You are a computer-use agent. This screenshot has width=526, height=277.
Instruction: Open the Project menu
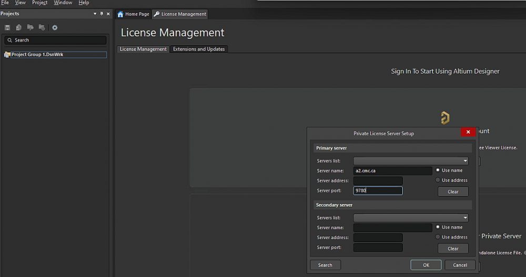40,3
